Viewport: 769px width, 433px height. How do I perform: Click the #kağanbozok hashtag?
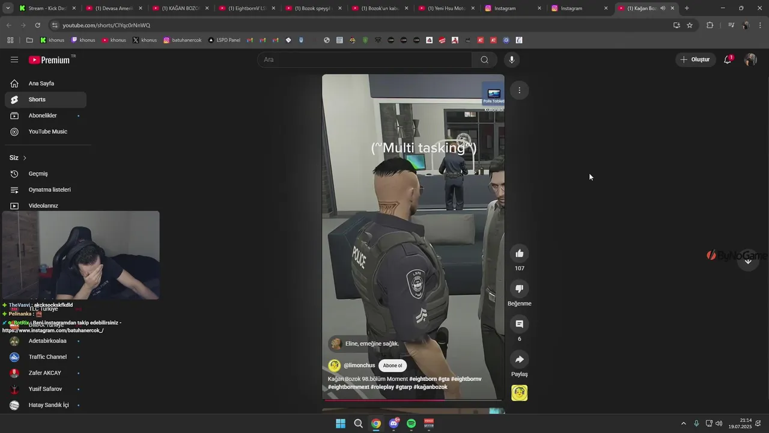(430, 387)
